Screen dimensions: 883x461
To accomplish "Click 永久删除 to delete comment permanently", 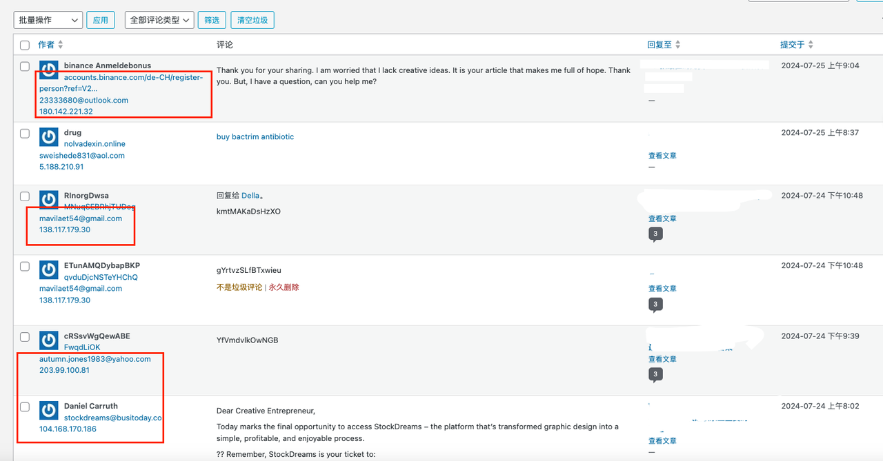I will point(284,287).
